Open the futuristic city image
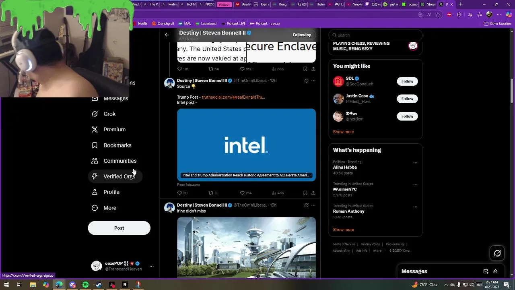 246,247
